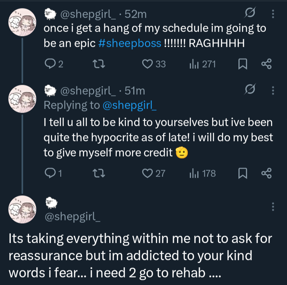287x285 pixels.
Task: Share the 51m reply tweet
Action: point(265,173)
